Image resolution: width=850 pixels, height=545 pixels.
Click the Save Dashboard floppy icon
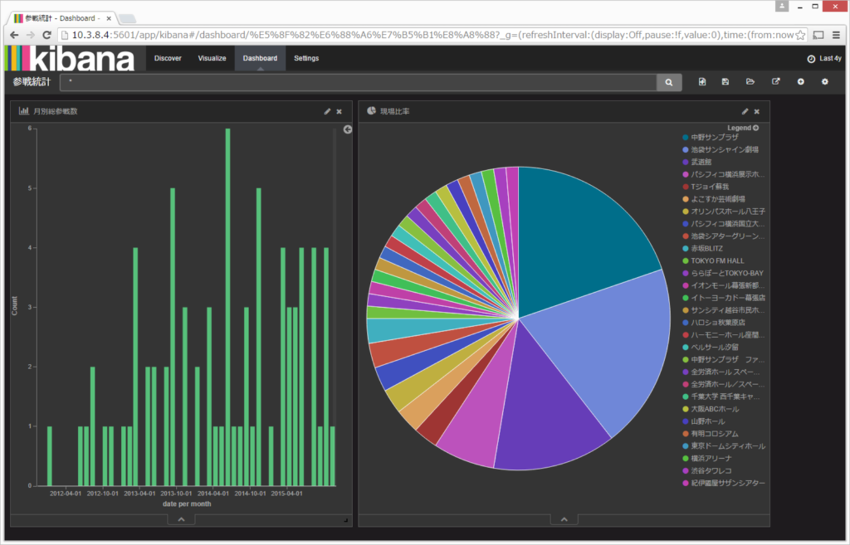[725, 82]
